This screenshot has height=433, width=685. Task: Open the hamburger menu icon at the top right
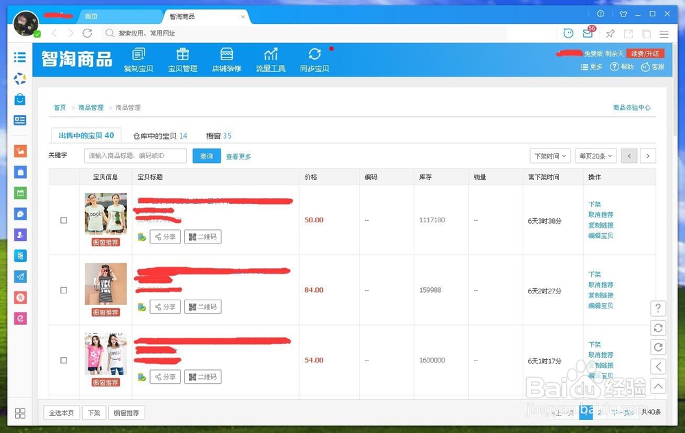click(x=664, y=34)
